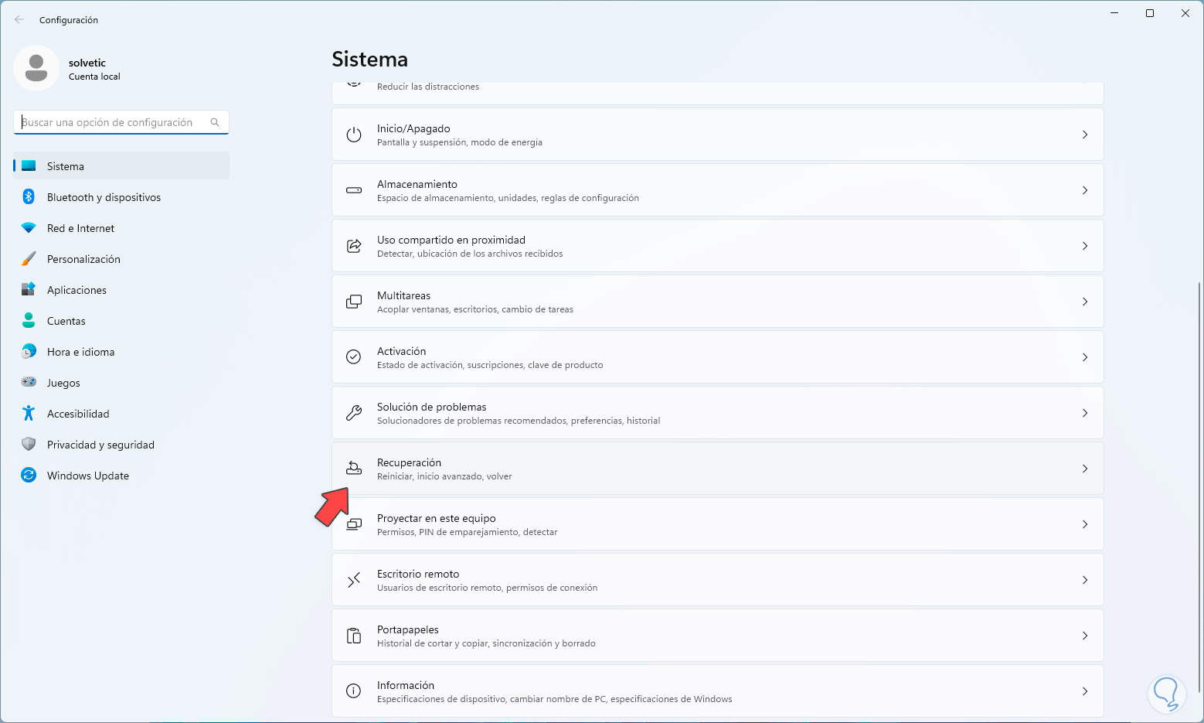Click the back arrow next to Configuración
This screenshot has width=1204, height=723.
pyautogui.click(x=19, y=20)
